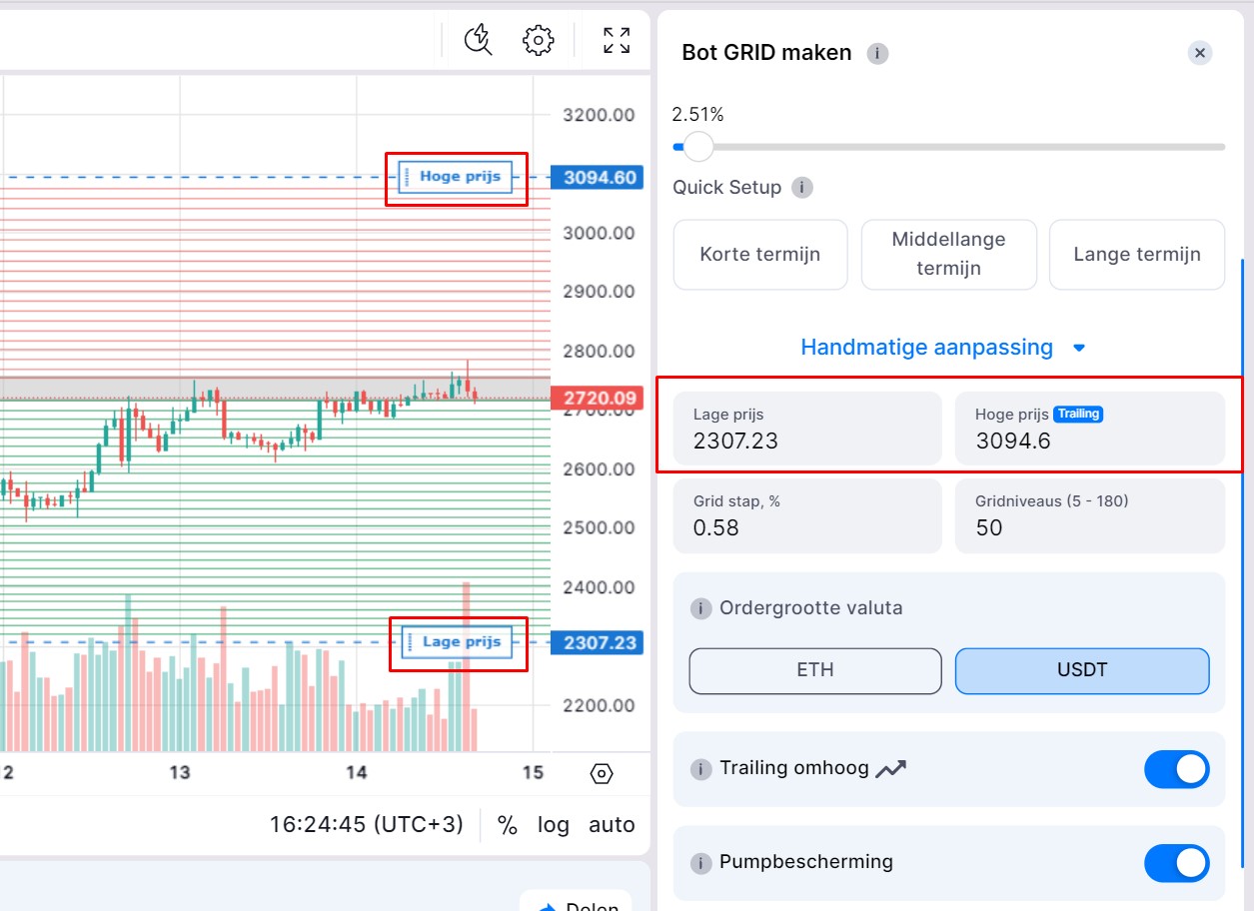Choose the Korte termijn preset

tap(760, 255)
